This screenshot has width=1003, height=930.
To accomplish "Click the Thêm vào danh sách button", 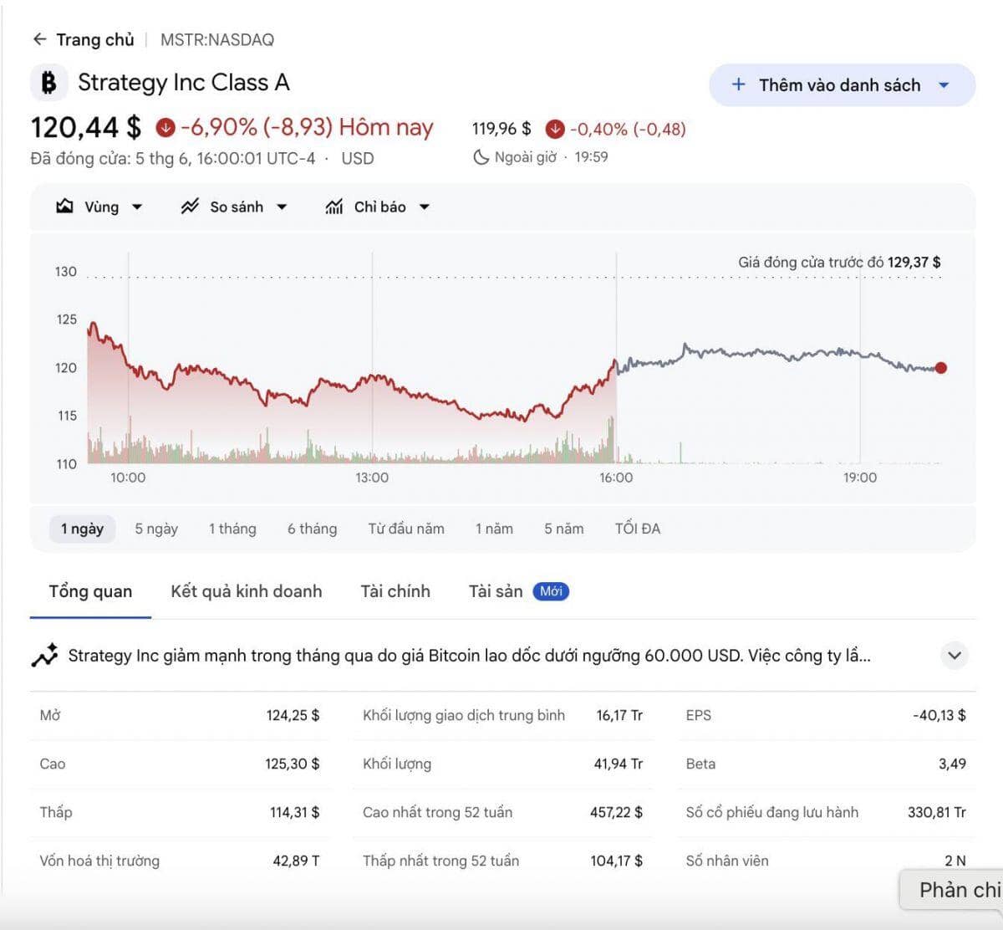I will pos(842,85).
